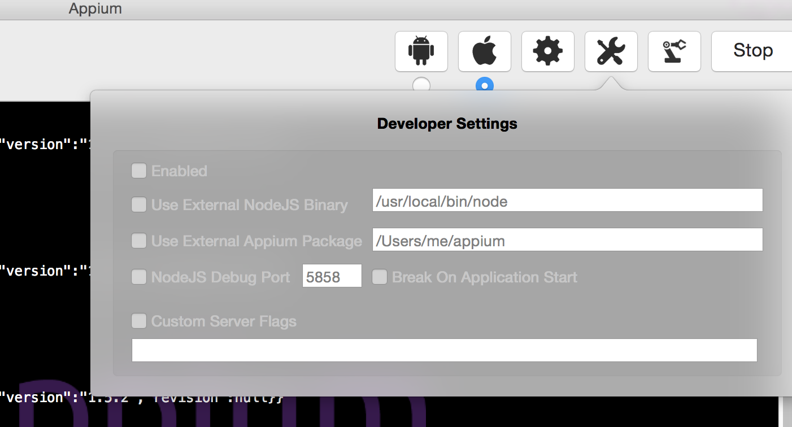Select the Appium window title text

pyautogui.click(x=95, y=8)
